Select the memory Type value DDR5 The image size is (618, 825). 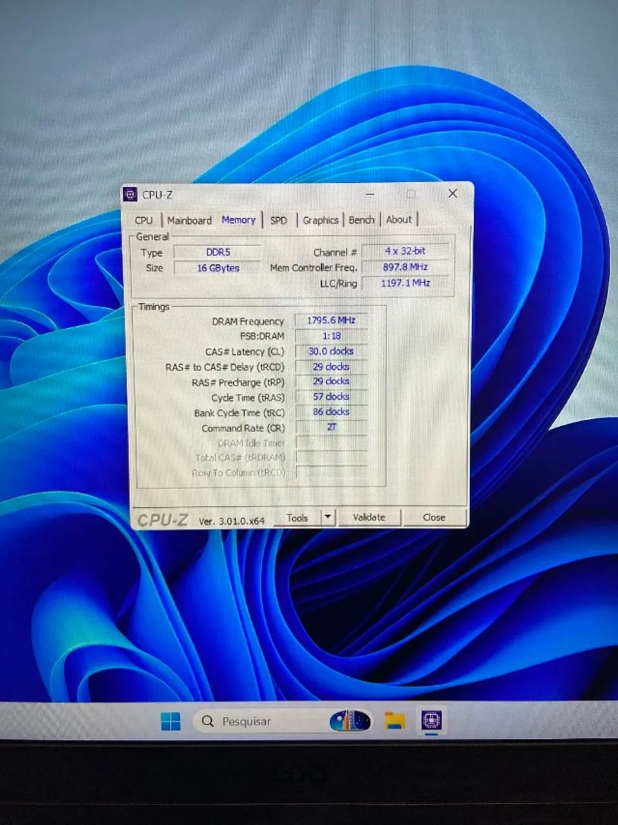coord(218,253)
